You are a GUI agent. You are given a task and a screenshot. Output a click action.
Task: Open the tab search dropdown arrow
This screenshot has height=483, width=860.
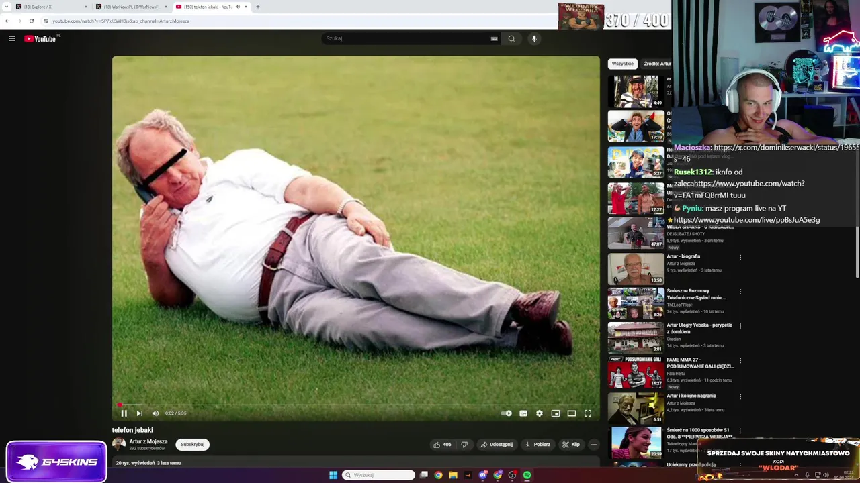click(7, 7)
